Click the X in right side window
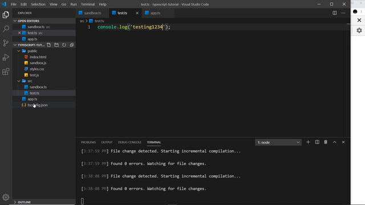 (x=359, y=20)
